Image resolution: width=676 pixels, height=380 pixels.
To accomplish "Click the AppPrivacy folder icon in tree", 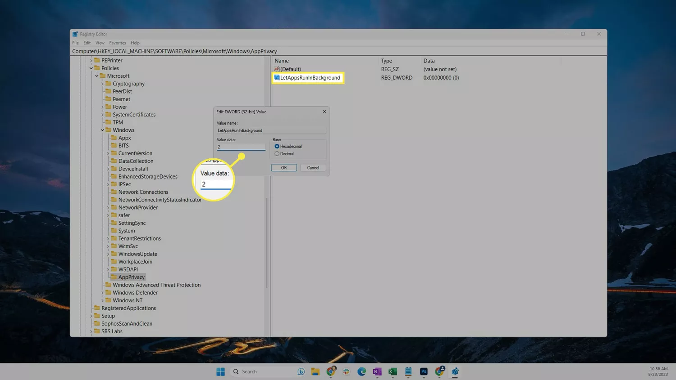I will point(114,277).
